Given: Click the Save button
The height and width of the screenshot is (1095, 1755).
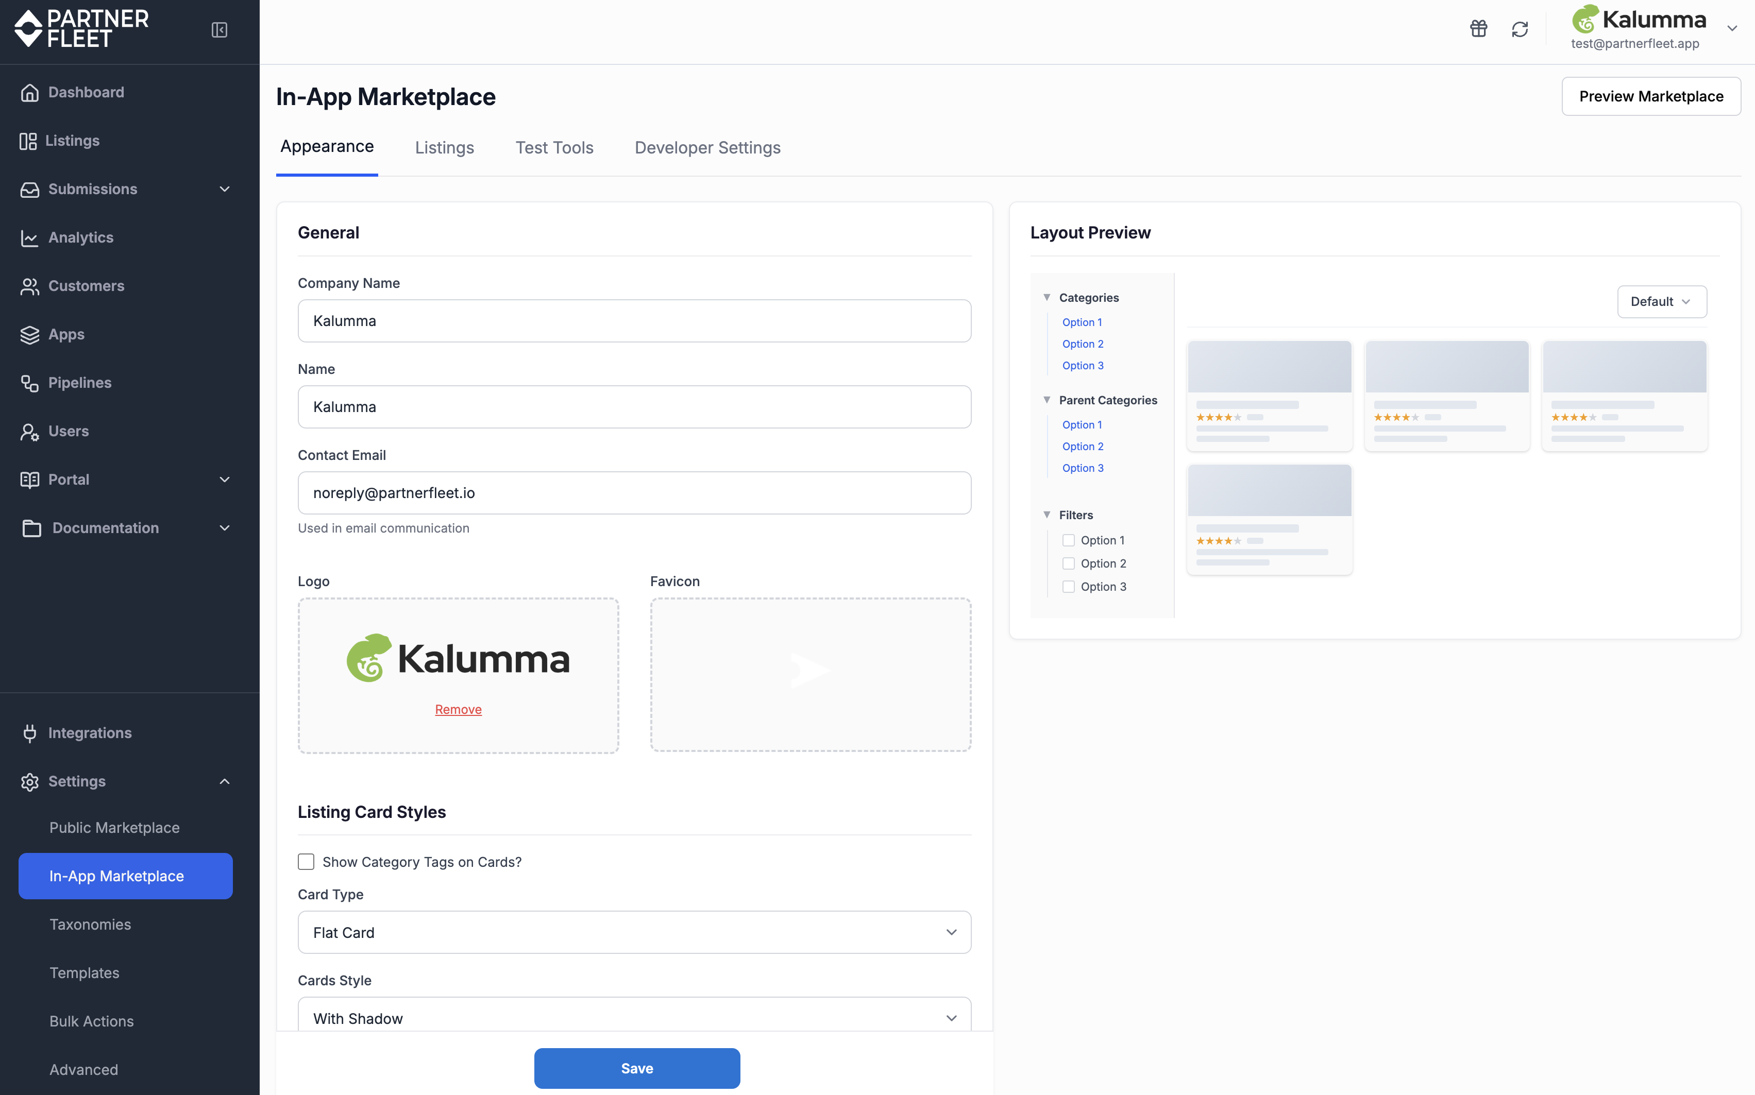Looking at the screenshot, I should coord(637,1068).
